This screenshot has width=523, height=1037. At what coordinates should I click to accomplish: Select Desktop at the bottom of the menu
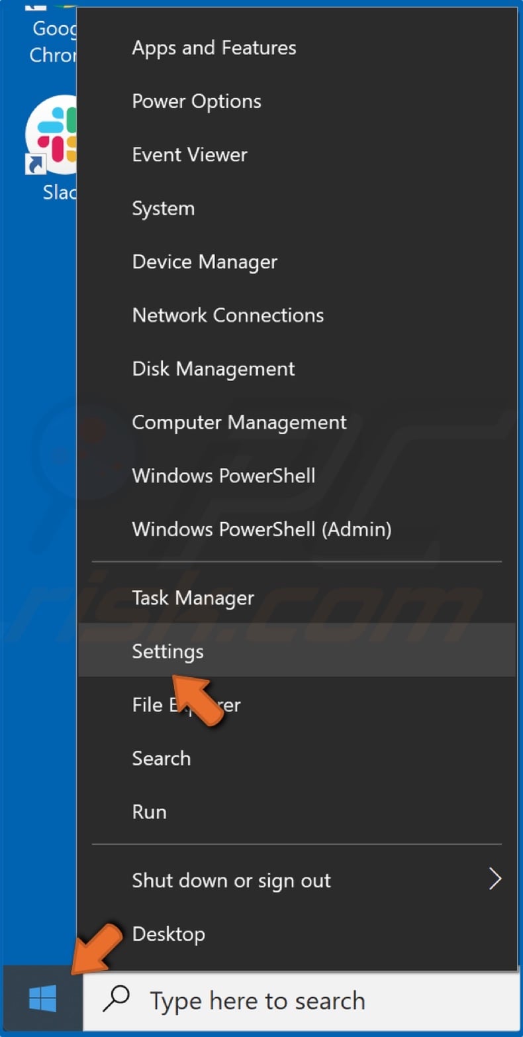[168, 934]
